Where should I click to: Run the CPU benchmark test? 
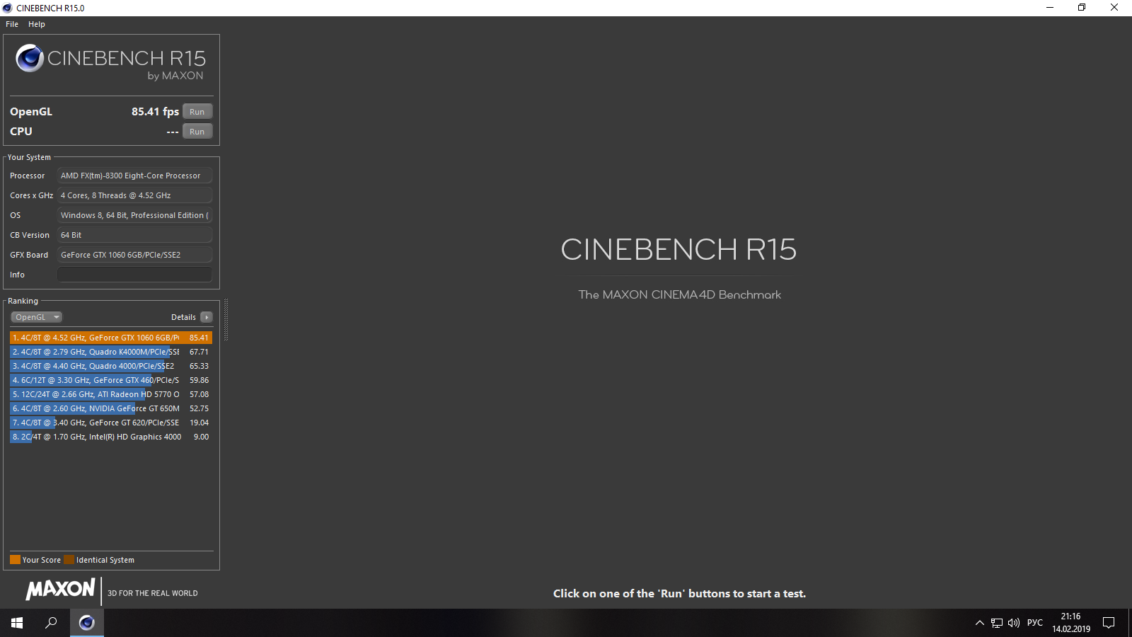[x=197, y=132]
